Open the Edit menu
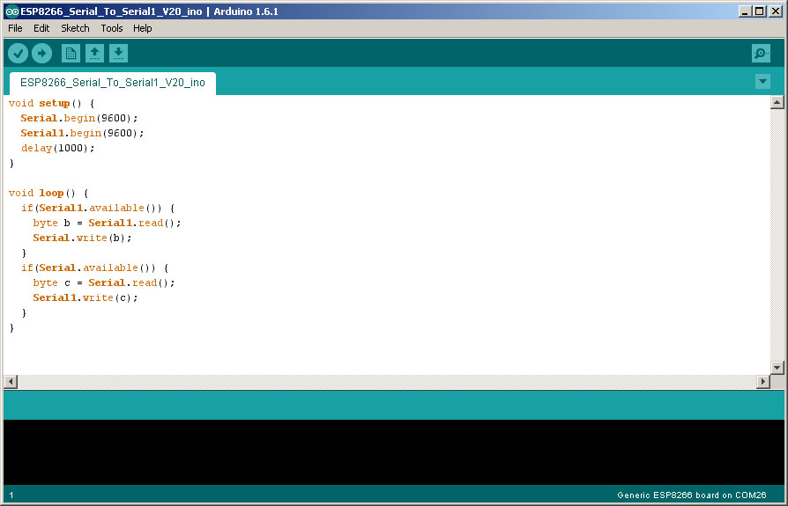 pos(41,28)
